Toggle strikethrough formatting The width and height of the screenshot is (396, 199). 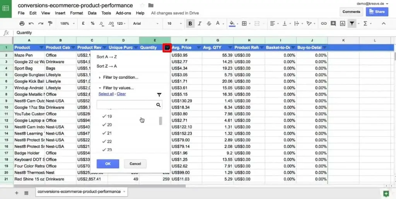click(x=209, y=24)
